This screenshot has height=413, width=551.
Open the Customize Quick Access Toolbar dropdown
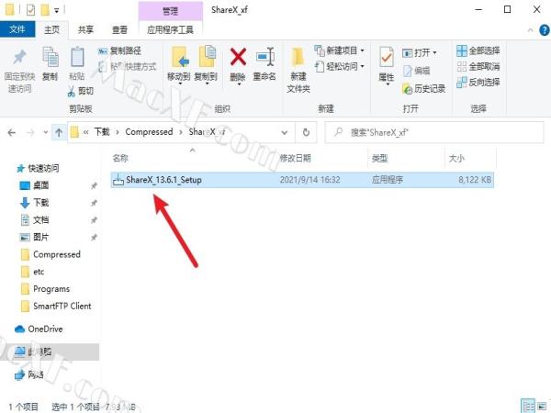click(57, 10)
